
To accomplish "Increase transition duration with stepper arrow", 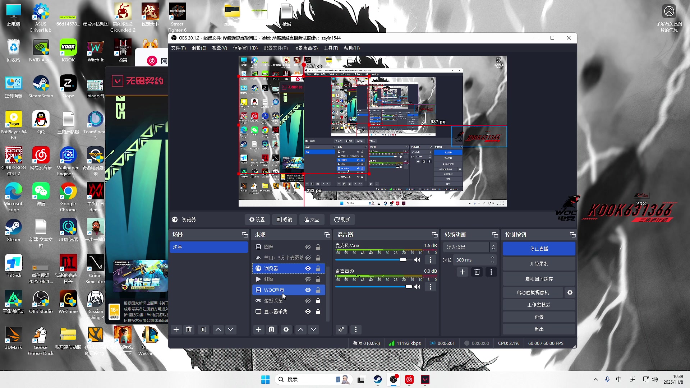I will pos(492,258).
